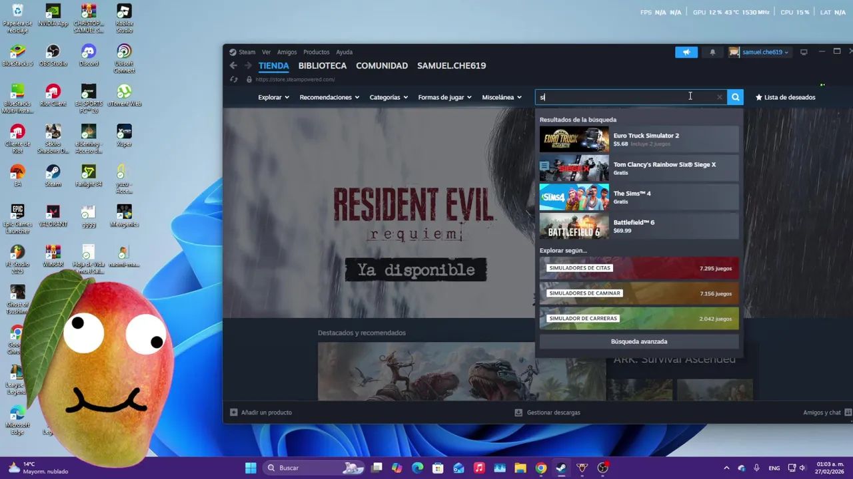Click the blue magnifier search button
This screenshot has width=853, height=479.
(x=735, y=97)
